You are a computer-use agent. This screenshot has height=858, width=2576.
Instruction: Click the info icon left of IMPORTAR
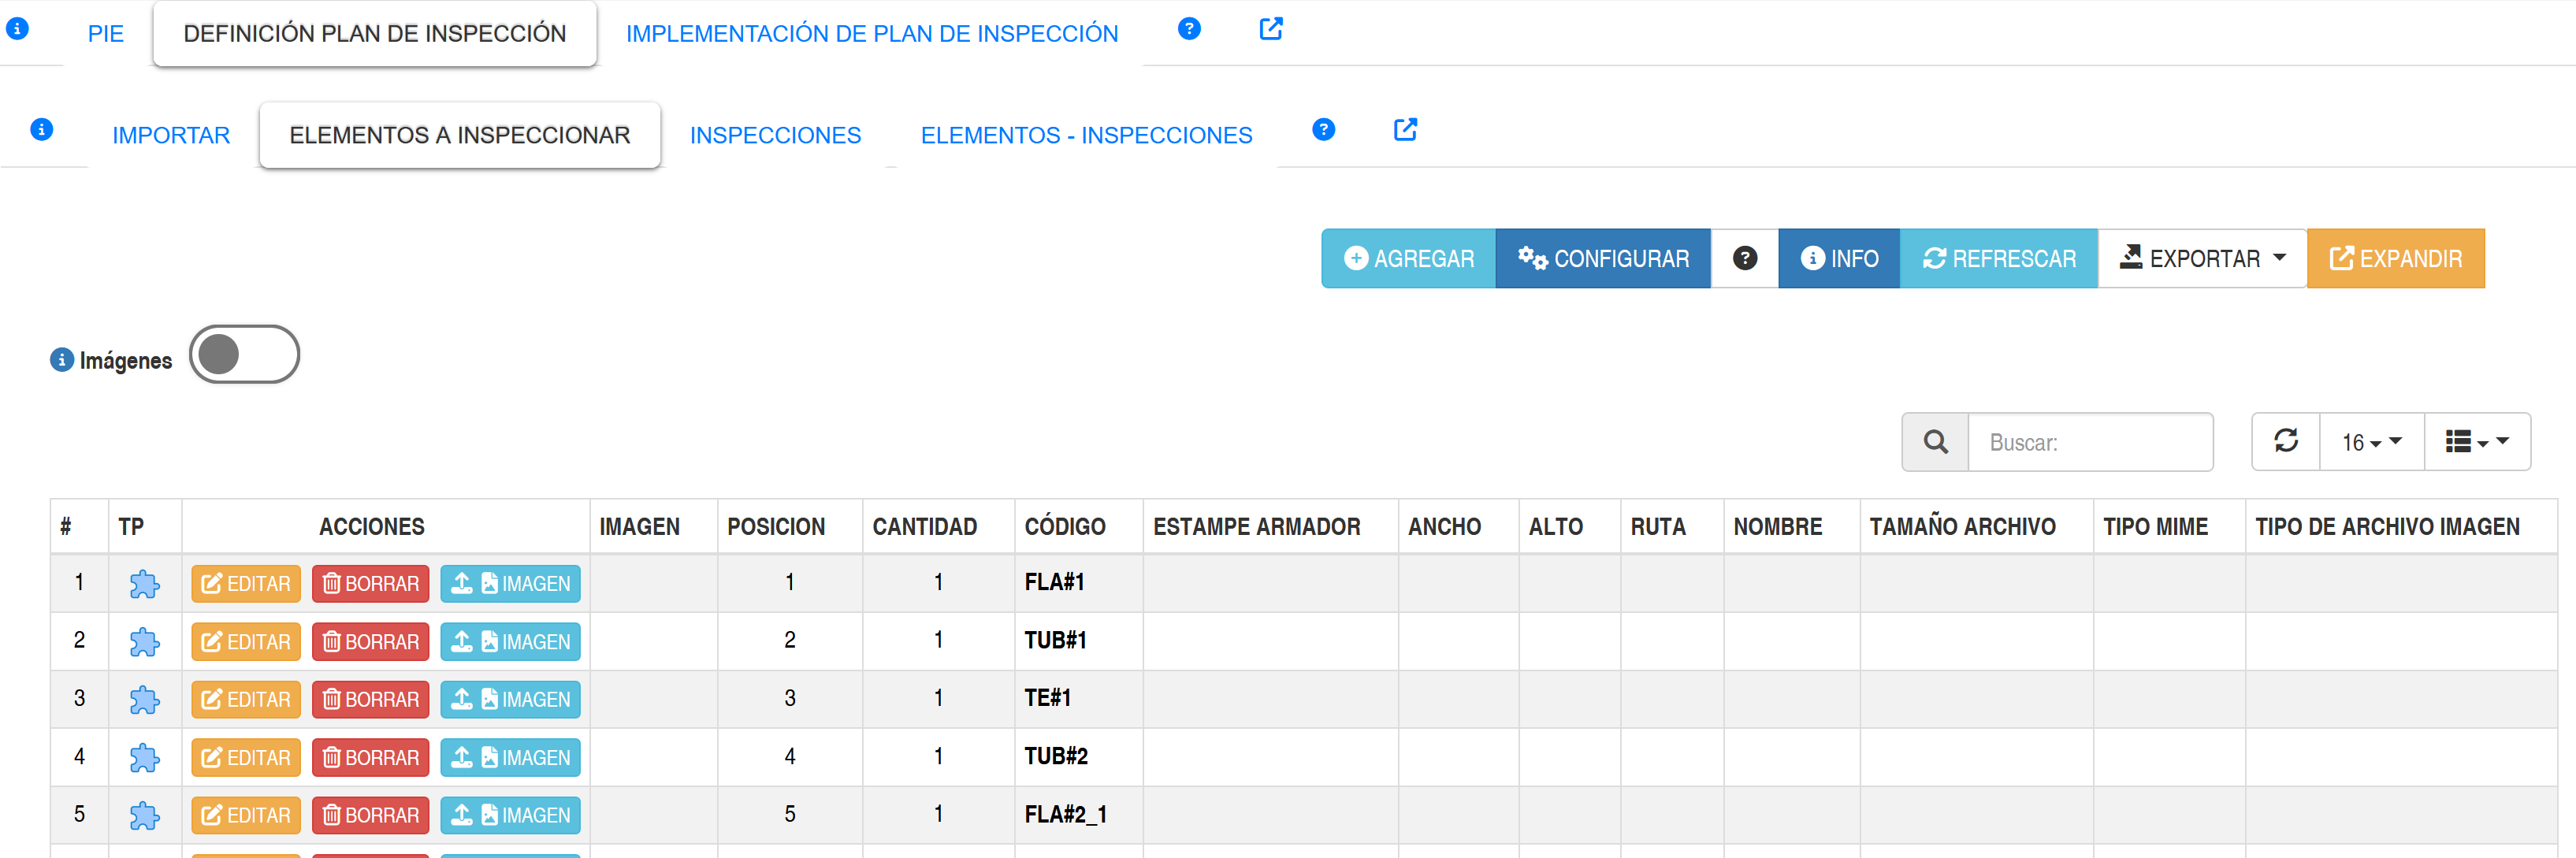tap(42, 130)
